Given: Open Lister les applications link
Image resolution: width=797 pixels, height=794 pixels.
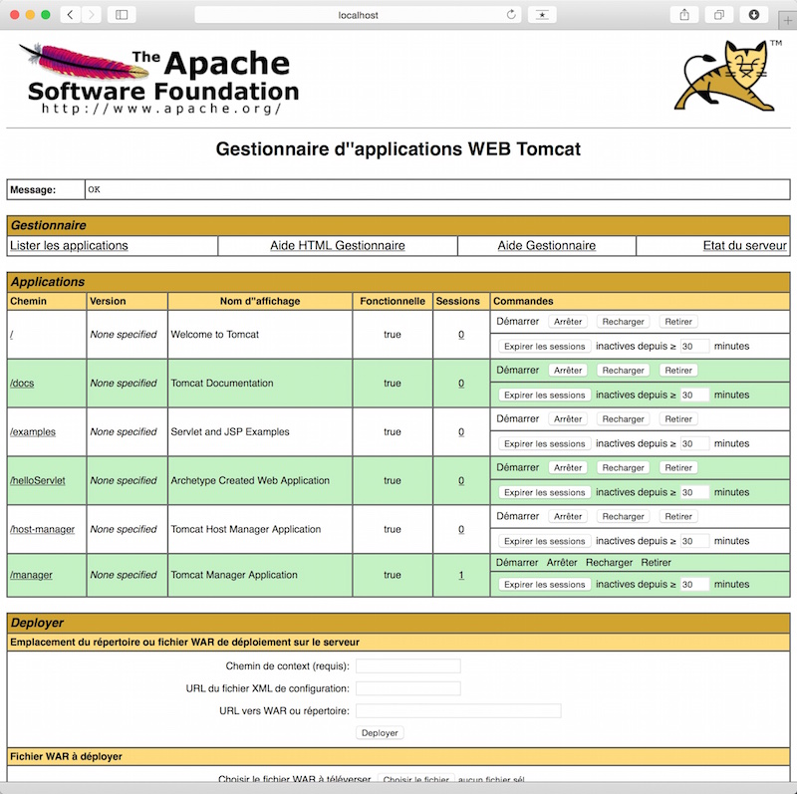Looking at the screenshot, I should click(69, 245).
